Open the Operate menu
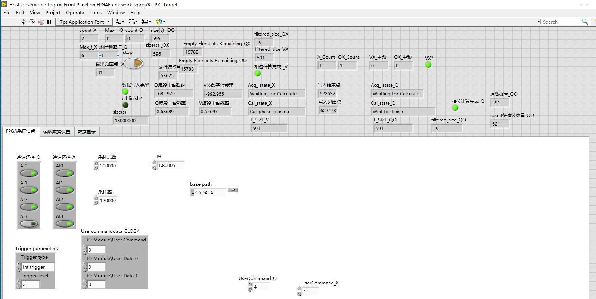The width and height of the screenshot is (596, 299). (x=75, y=12)
